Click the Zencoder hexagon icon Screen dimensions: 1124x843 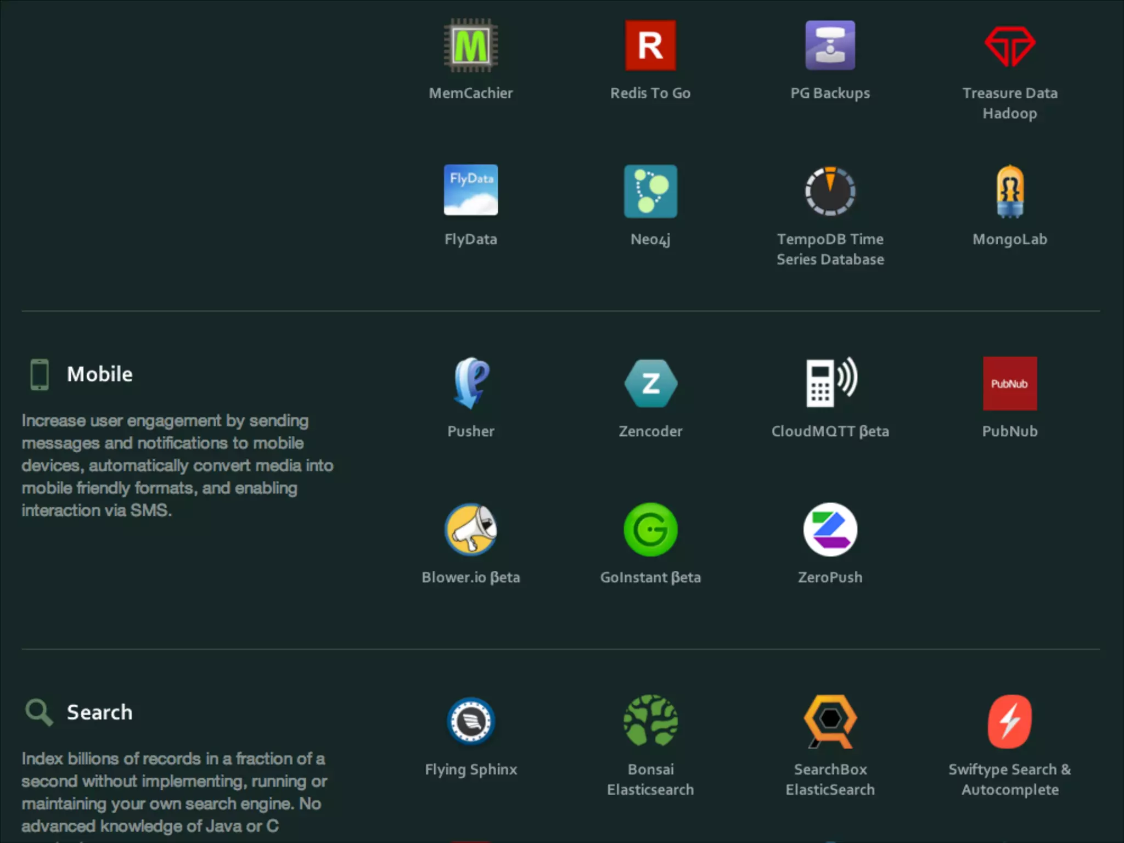tap(650, 383)
